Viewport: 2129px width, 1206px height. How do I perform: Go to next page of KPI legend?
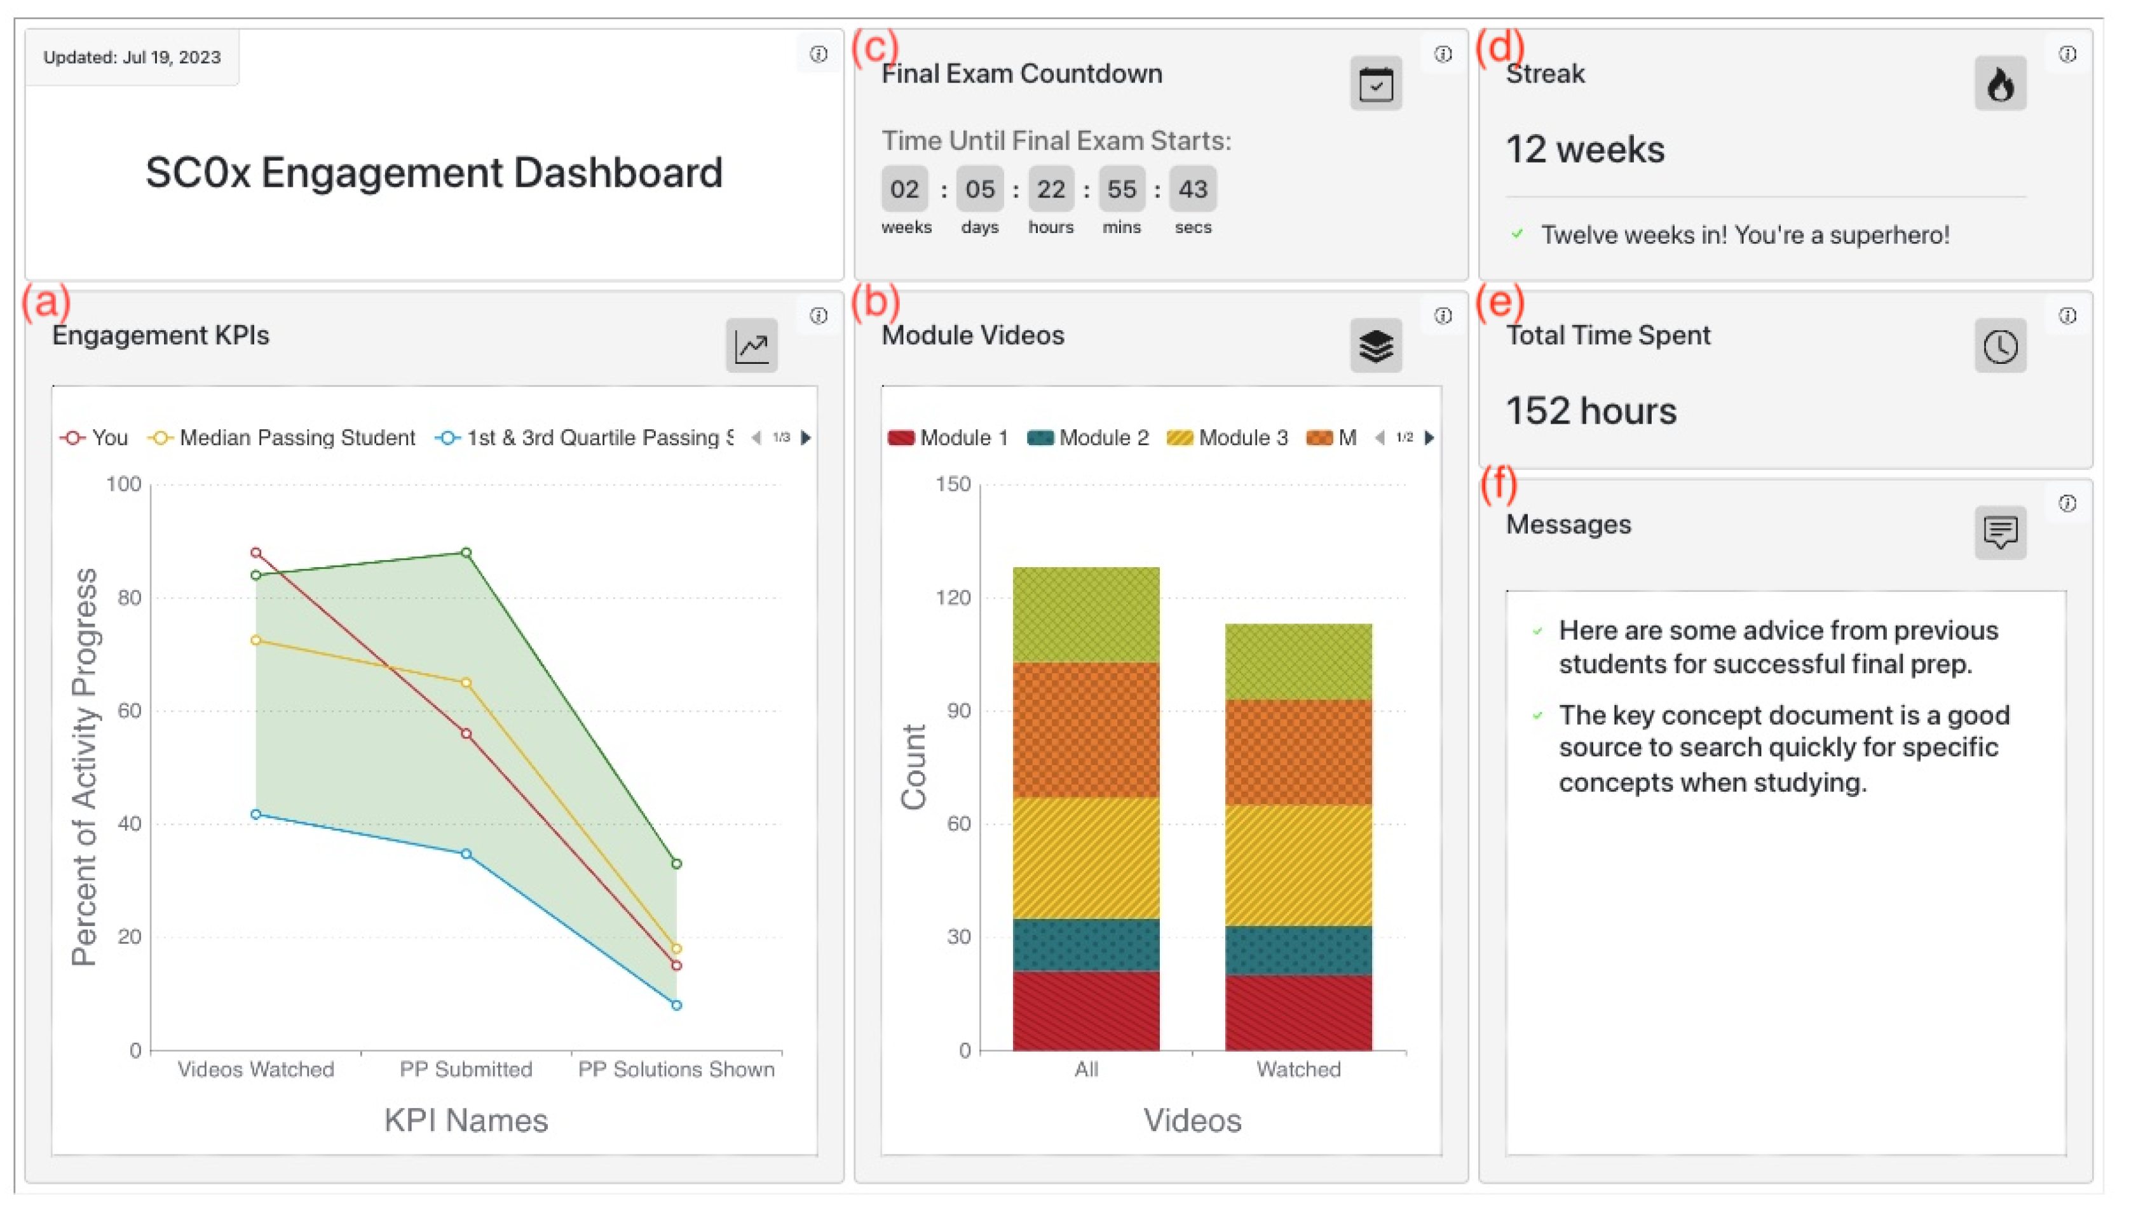point(805,438)
